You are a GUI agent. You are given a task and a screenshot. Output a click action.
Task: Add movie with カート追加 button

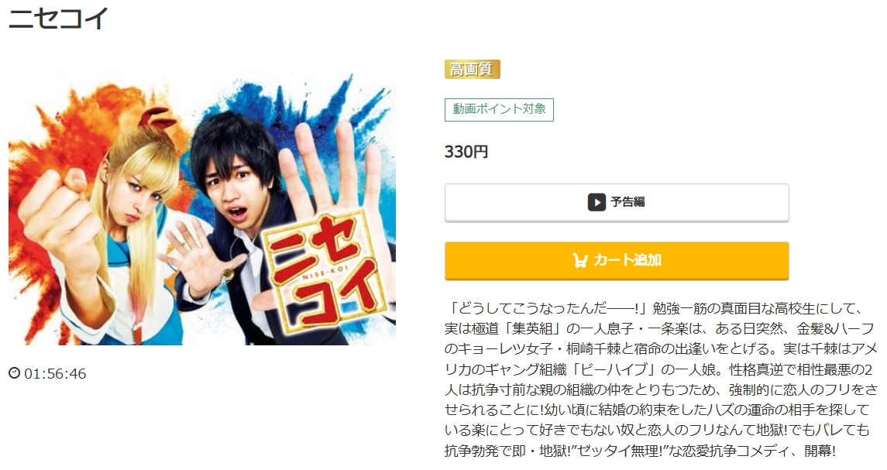pos(617,261)
